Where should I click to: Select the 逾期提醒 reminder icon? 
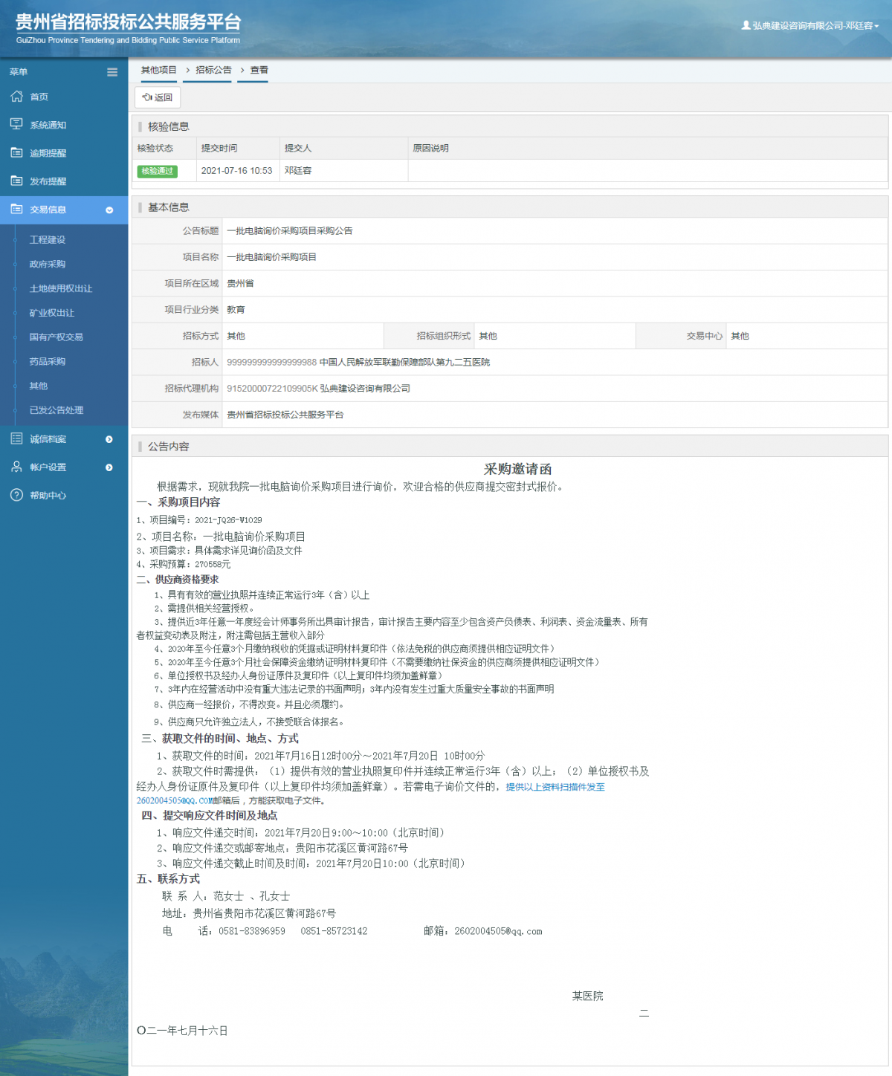click(x=16, y=152)
